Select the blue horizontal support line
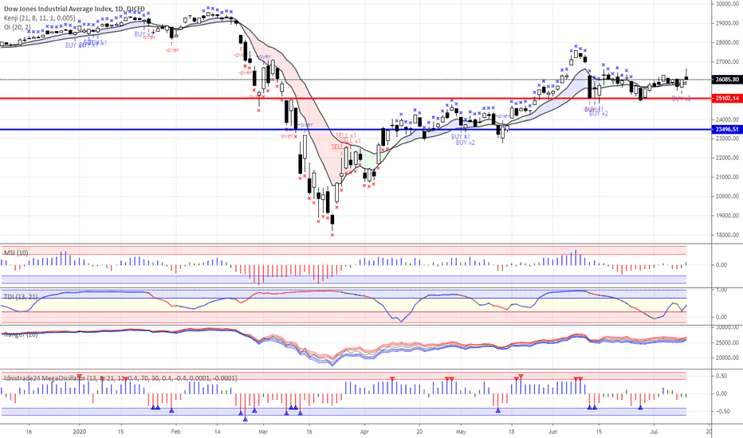743x438 pixels. [356, 129]
